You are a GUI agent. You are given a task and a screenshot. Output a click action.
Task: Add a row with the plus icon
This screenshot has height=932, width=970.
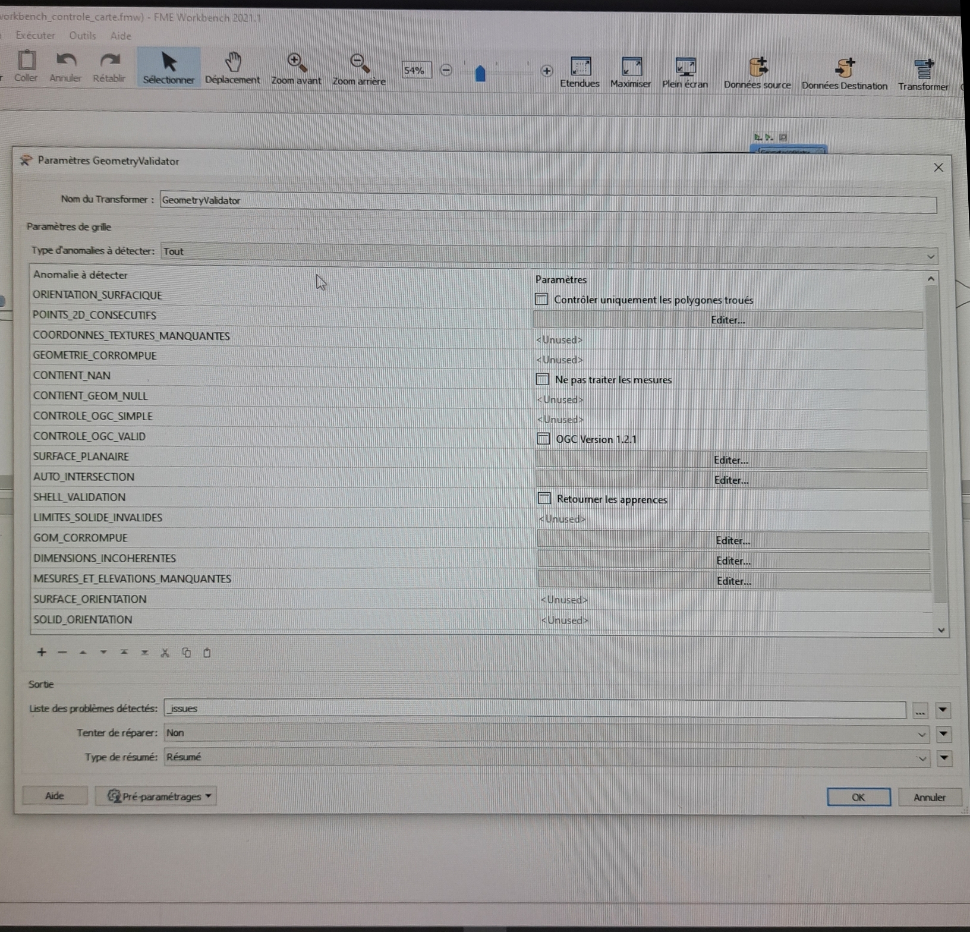42,652
